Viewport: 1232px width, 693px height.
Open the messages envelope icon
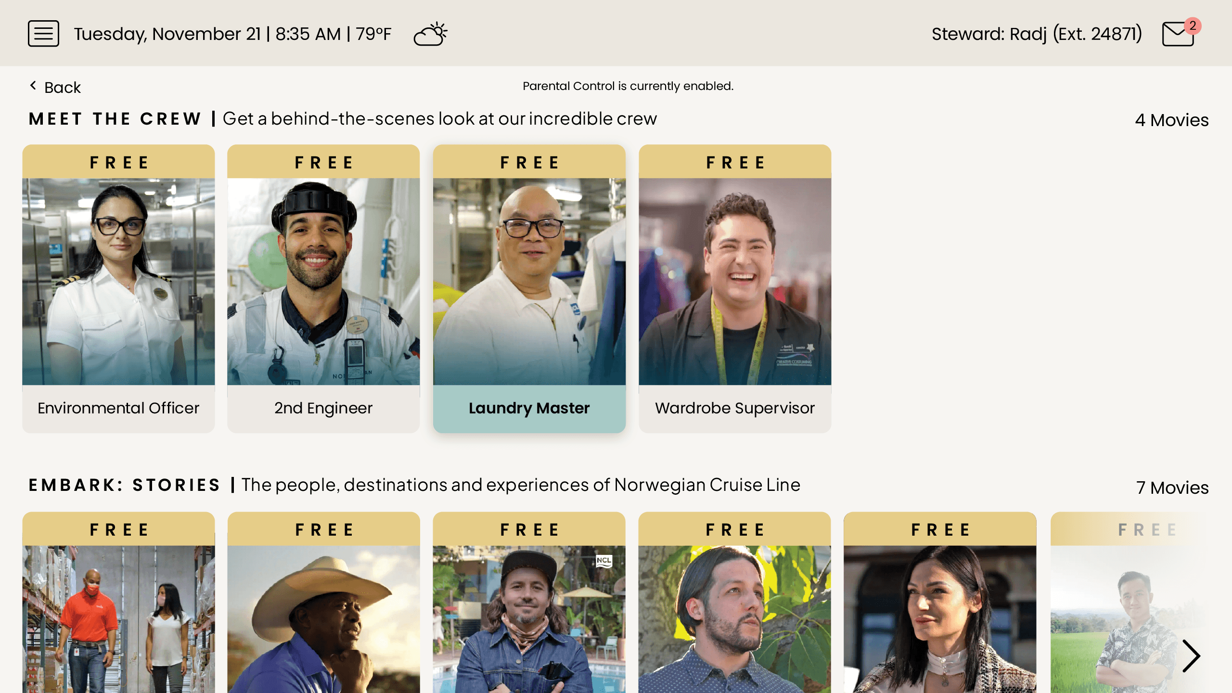[x=1178, y=35]
